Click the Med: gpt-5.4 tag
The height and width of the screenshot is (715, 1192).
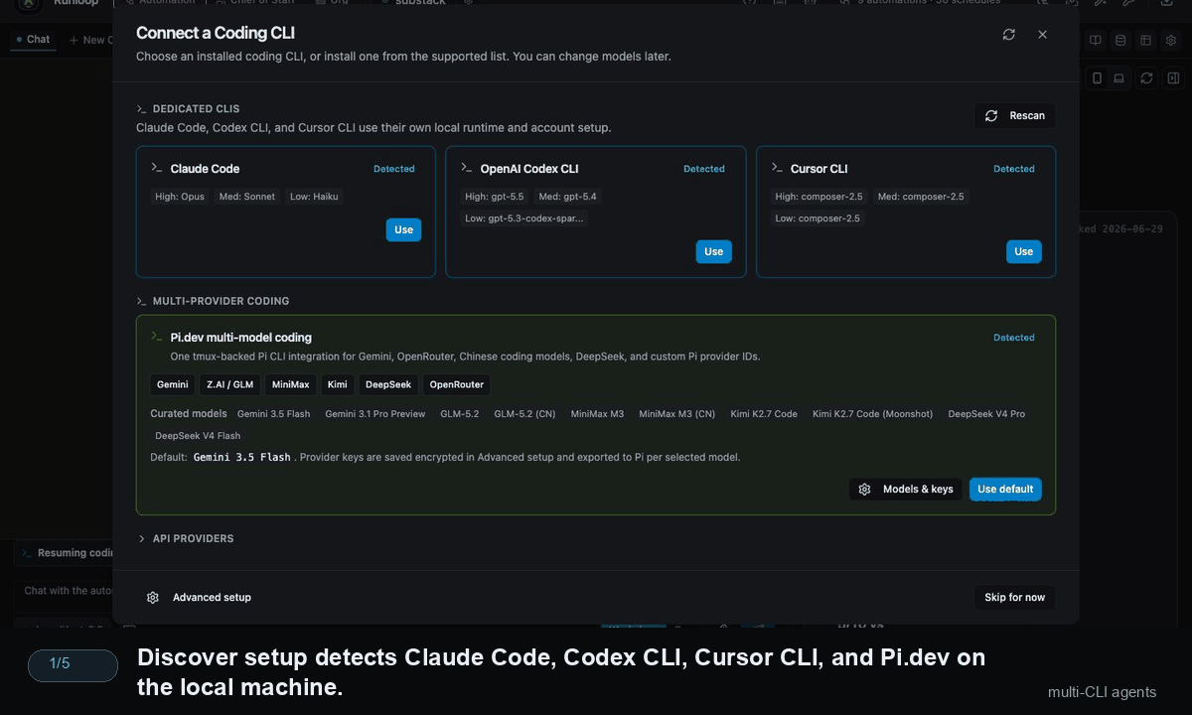(x=567, y=197)
